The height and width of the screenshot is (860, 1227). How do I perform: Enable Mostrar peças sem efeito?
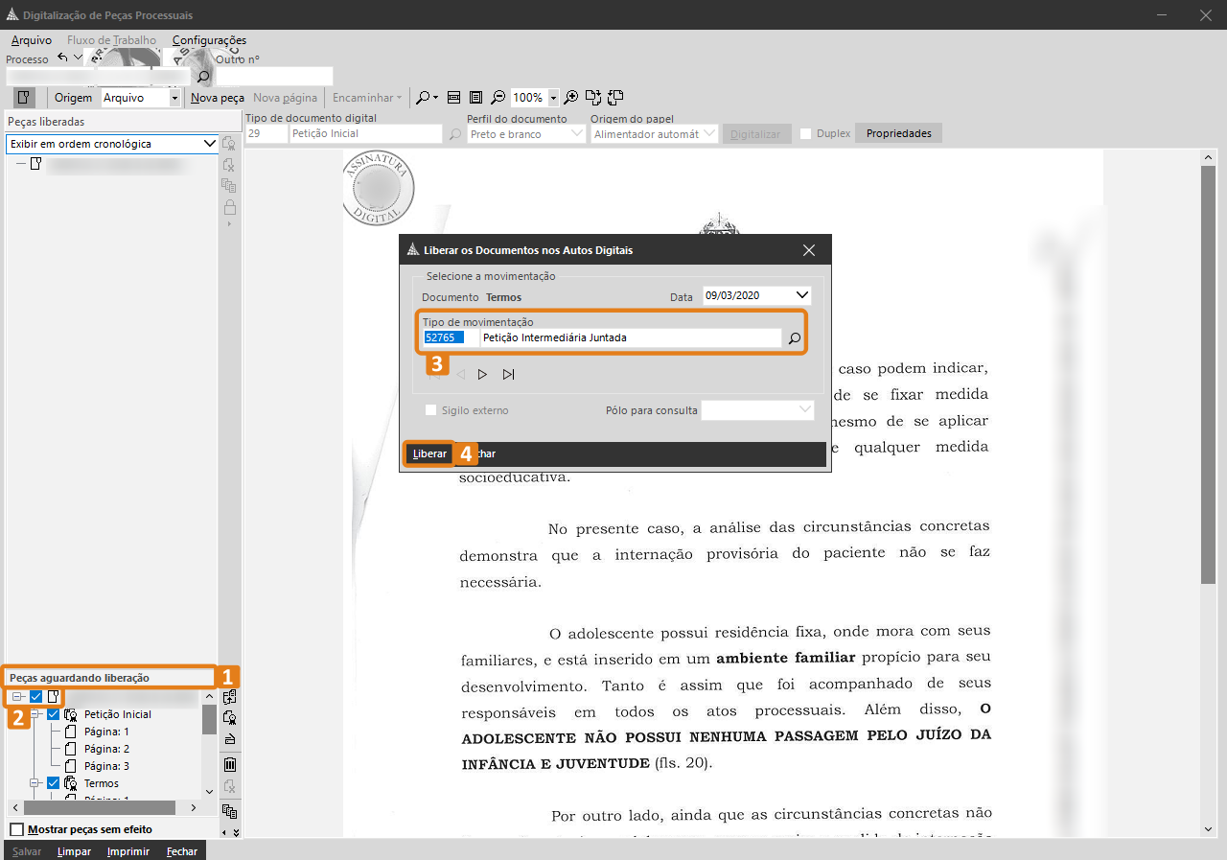pos(16,829)
